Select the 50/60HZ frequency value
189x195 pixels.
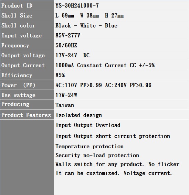(66, 45)
